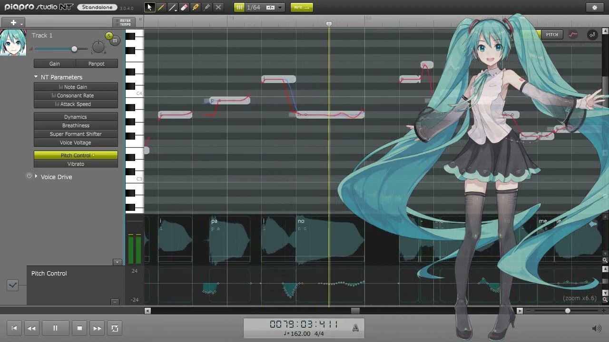Toggle Mute on Track 1
This screenshot has width=609, height=342.
click(115, 41)
